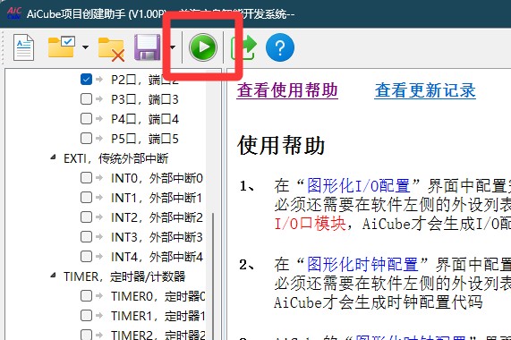Click the new project document icon

click(x=23, y=47)
